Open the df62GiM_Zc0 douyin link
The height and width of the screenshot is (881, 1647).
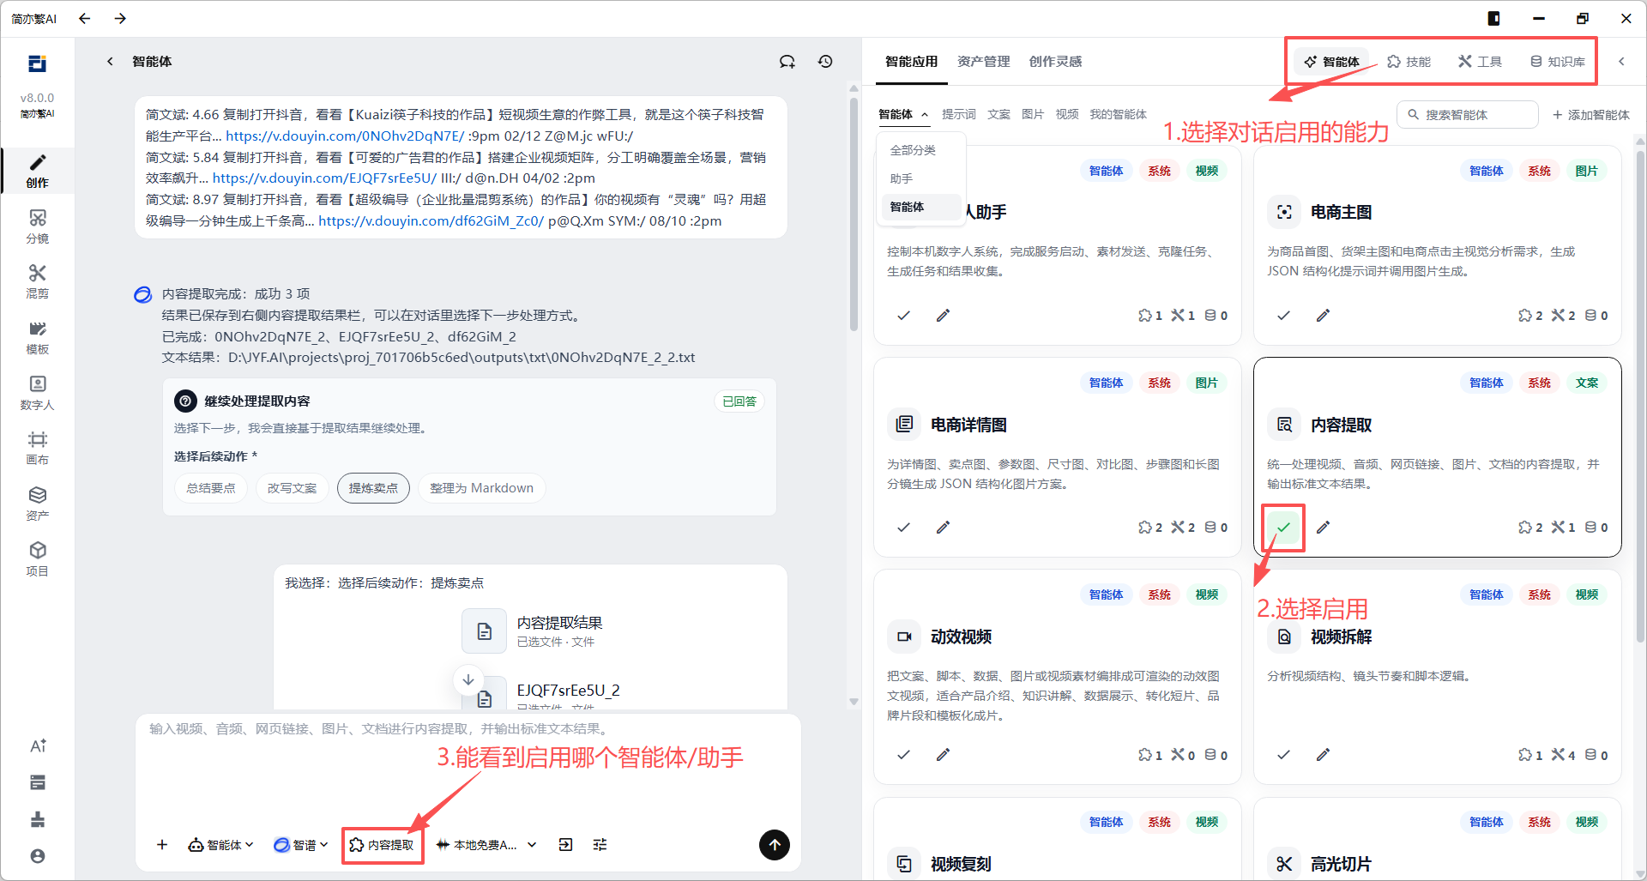431,220
